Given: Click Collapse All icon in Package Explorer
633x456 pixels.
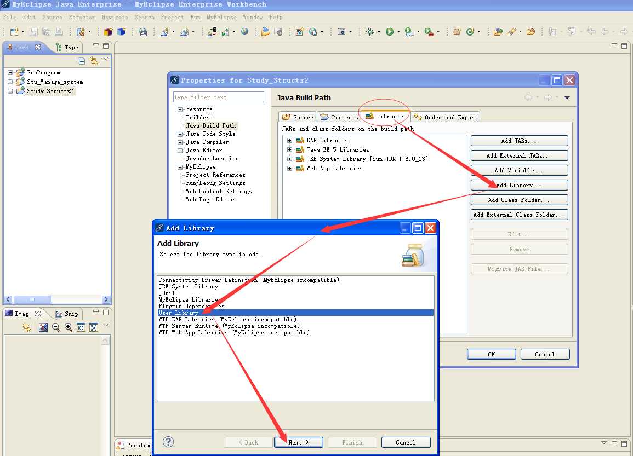Looking at the screenshot, I should point(81,61).
